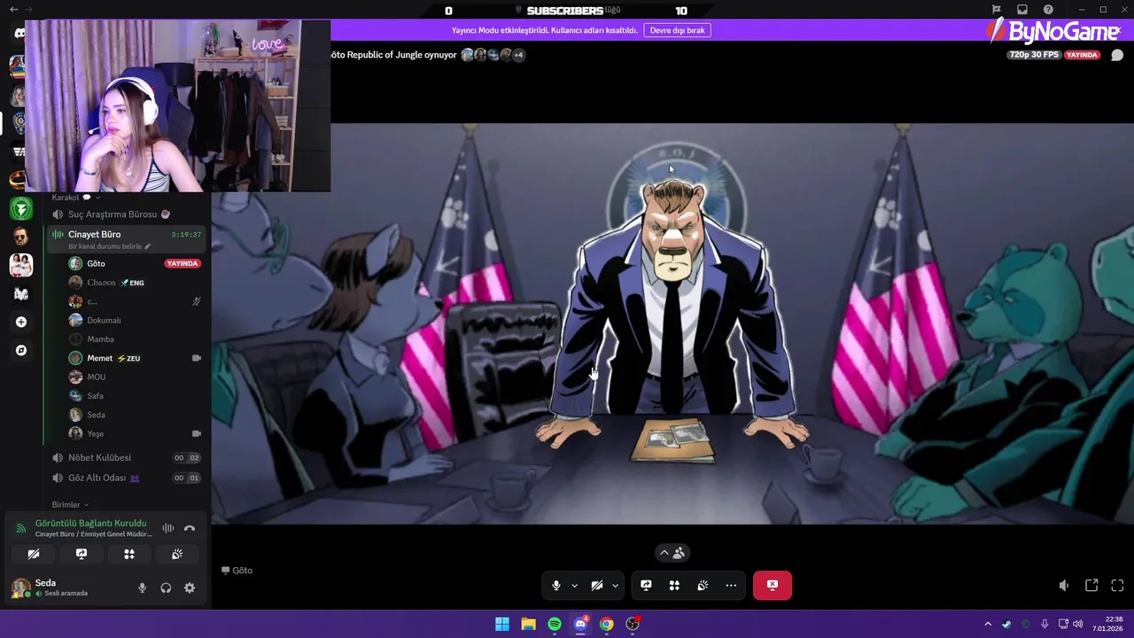Viewport: 1134px width, 638px height.
Task: Toggle the microphone in call controls
Action: [556, 586]
